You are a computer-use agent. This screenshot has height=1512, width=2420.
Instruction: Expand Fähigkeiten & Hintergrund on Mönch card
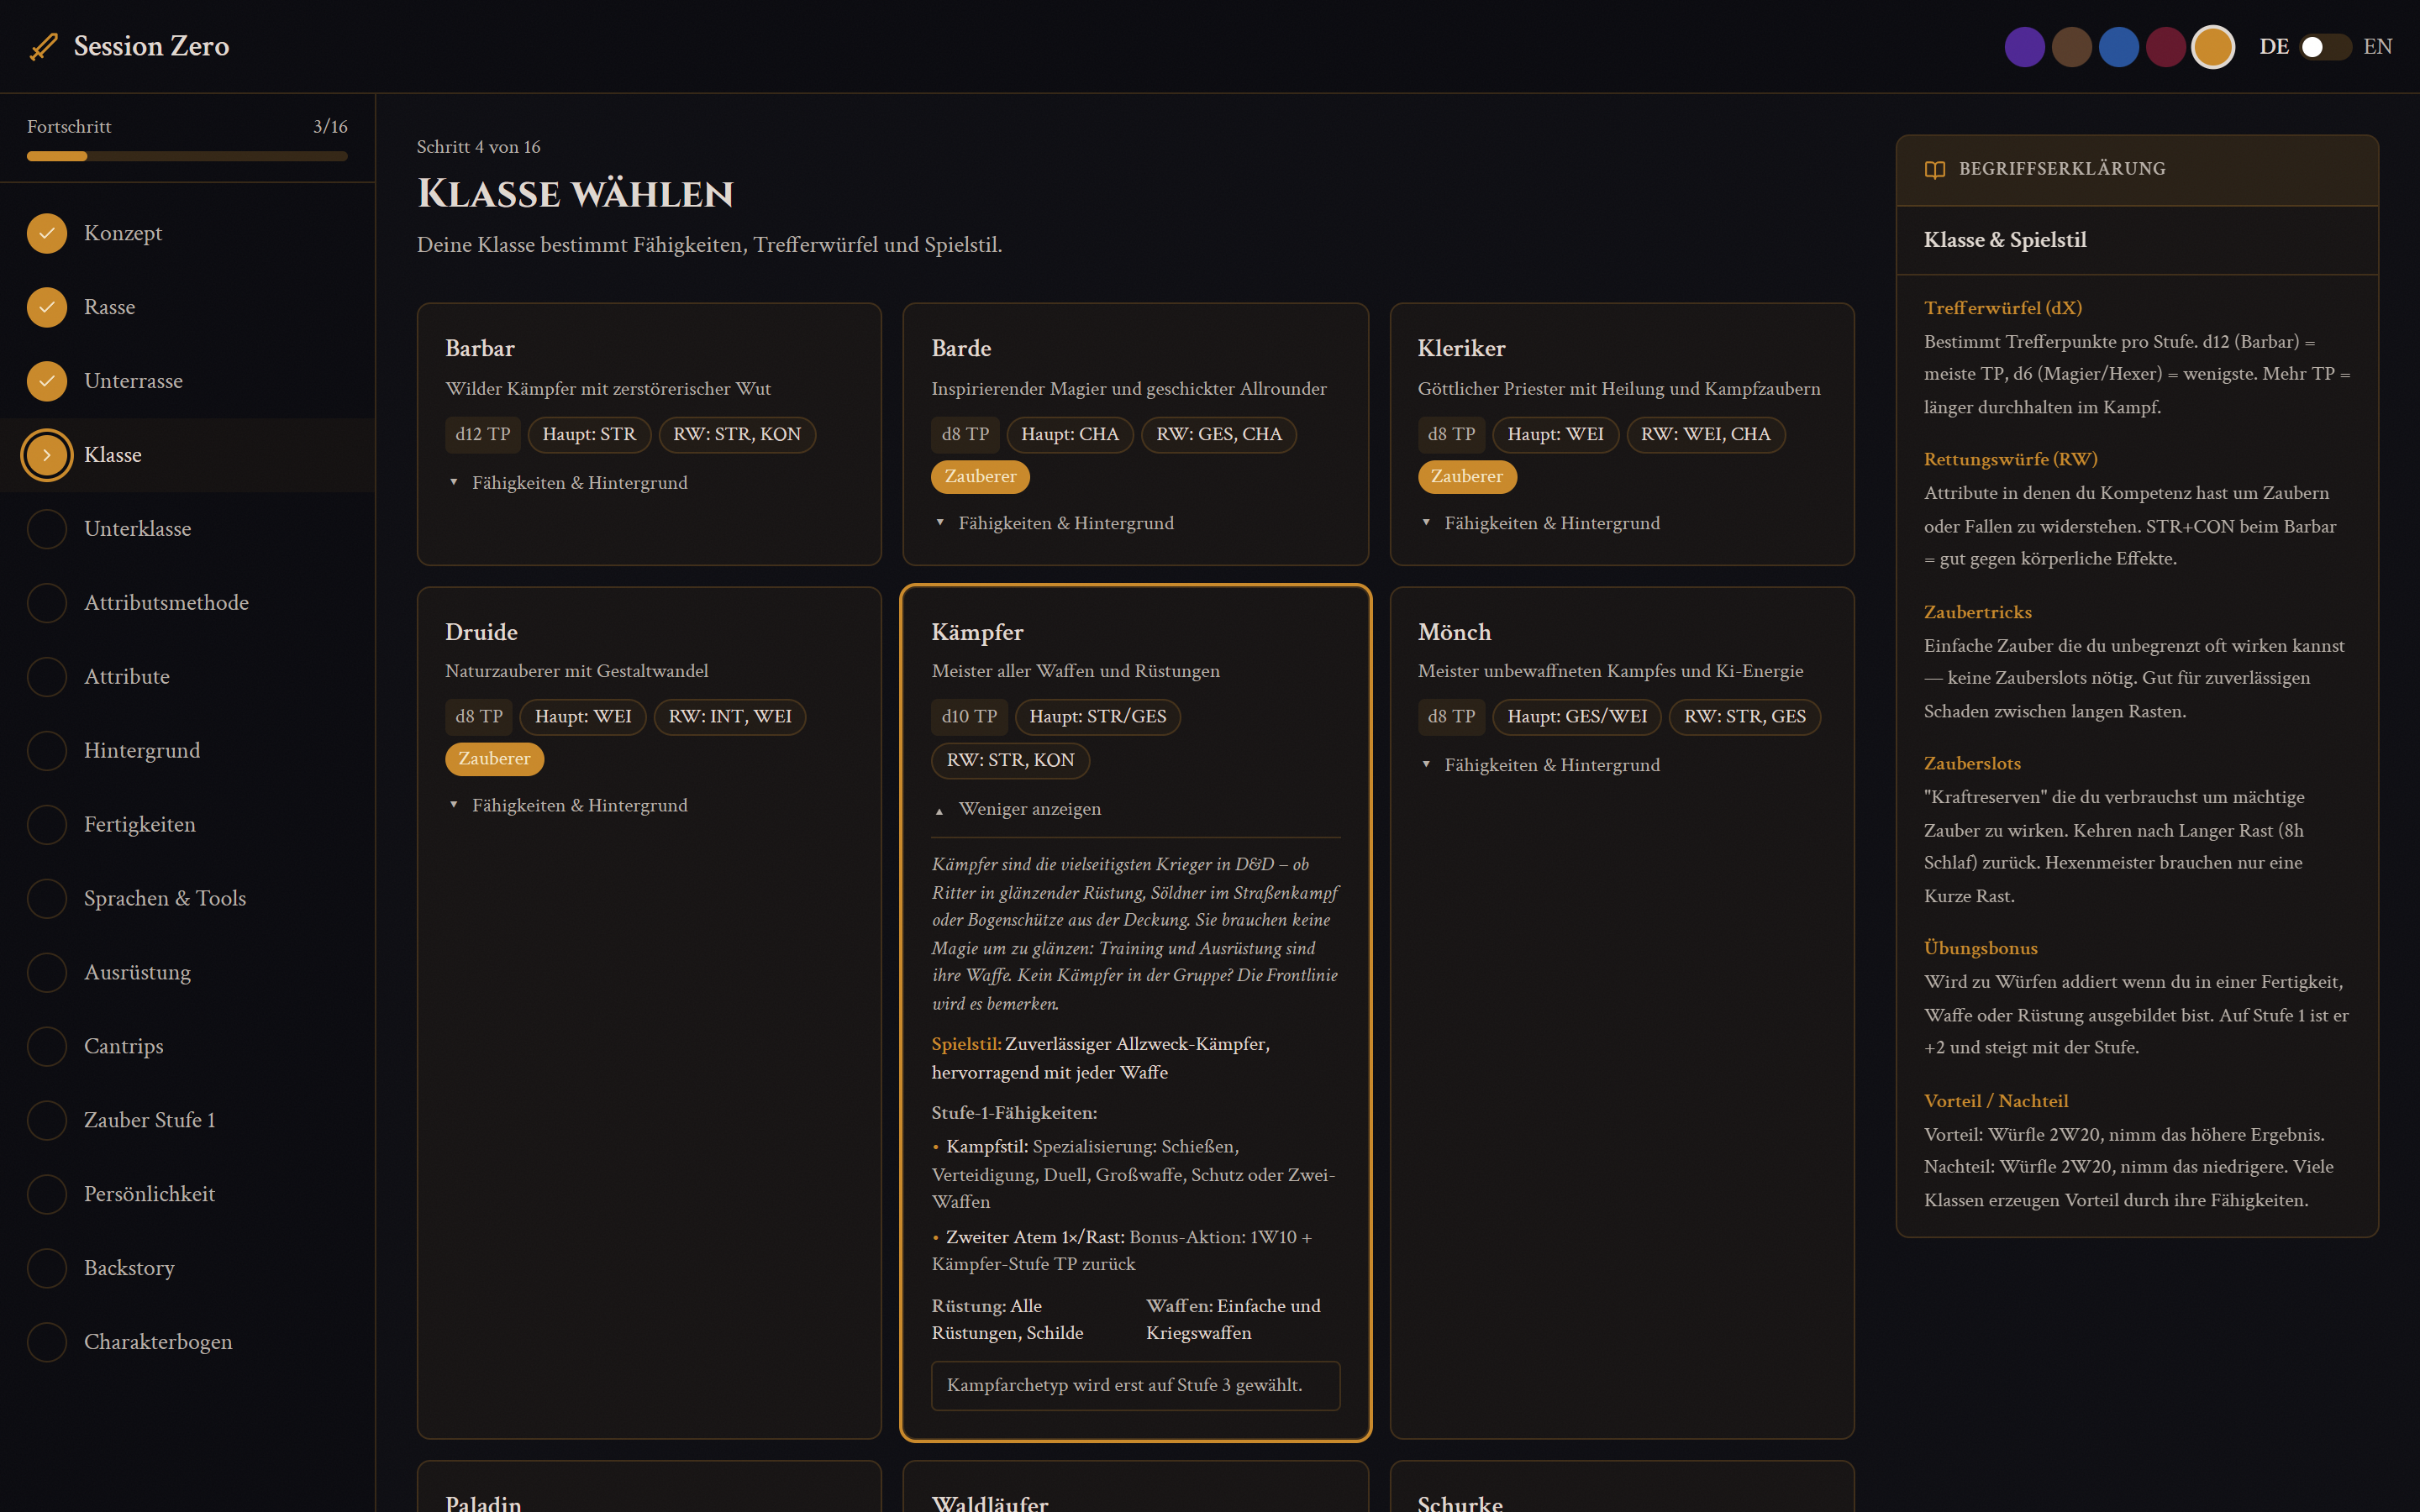[x=1540, y=765]
